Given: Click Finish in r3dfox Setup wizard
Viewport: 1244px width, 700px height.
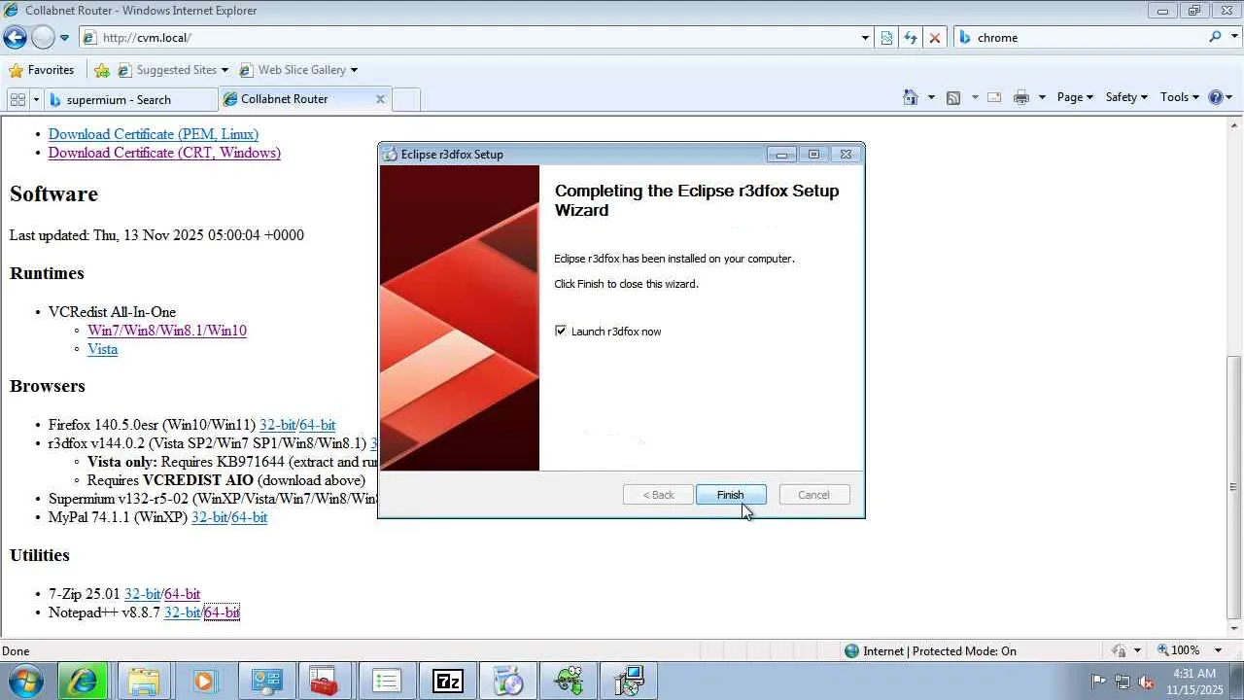Looking at the screenshot, I should point(731,495).
